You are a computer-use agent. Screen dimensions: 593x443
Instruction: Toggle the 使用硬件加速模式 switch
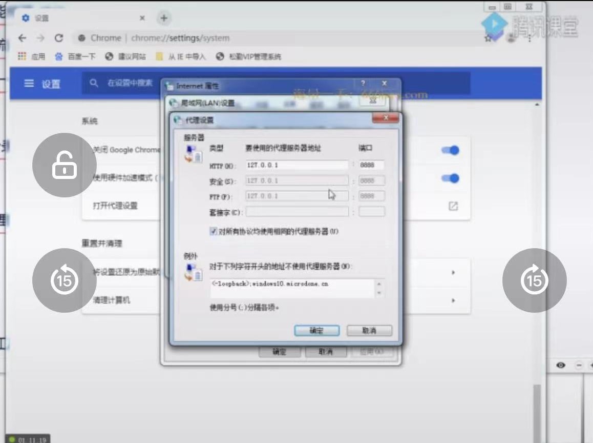click(451, 178)
